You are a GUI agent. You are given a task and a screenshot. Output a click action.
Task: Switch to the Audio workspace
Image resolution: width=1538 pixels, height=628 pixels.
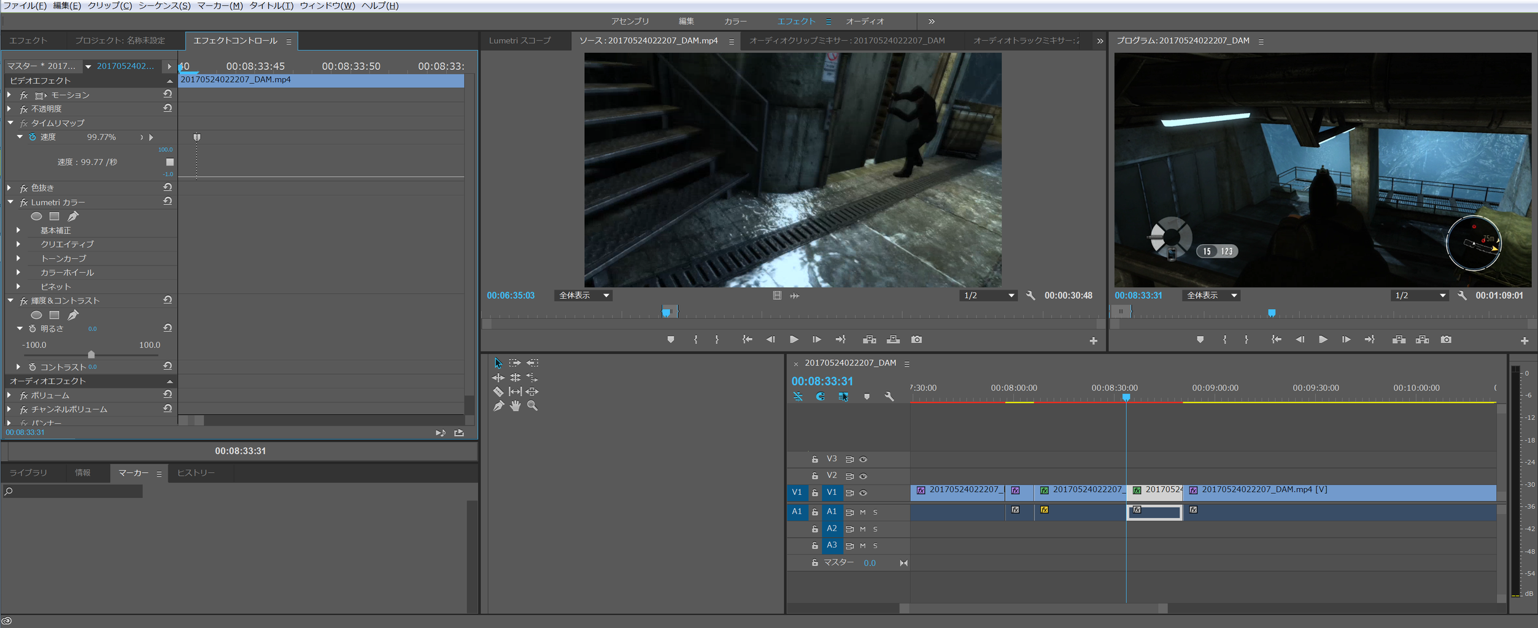[865, 21]
